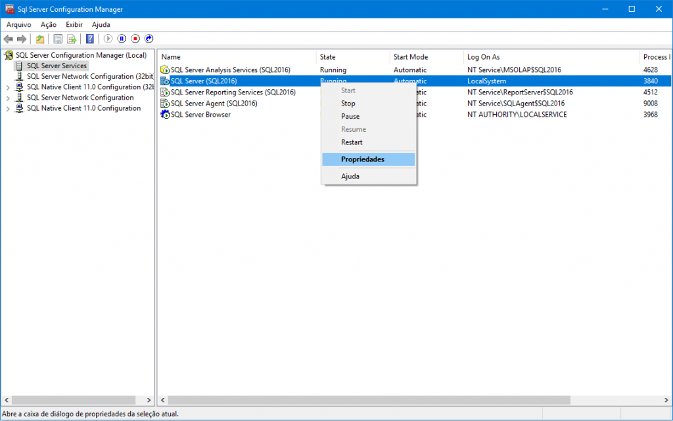The image size is (673, 421).
Task: Click the app icon in the title bar
Action: point(9,9)
